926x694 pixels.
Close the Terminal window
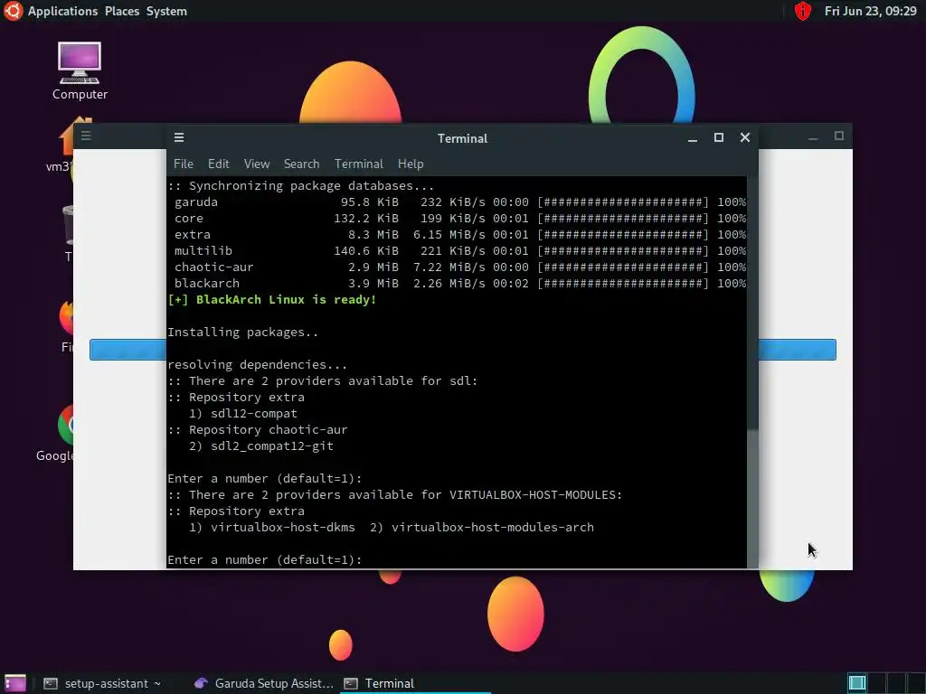tap(745, 137)
